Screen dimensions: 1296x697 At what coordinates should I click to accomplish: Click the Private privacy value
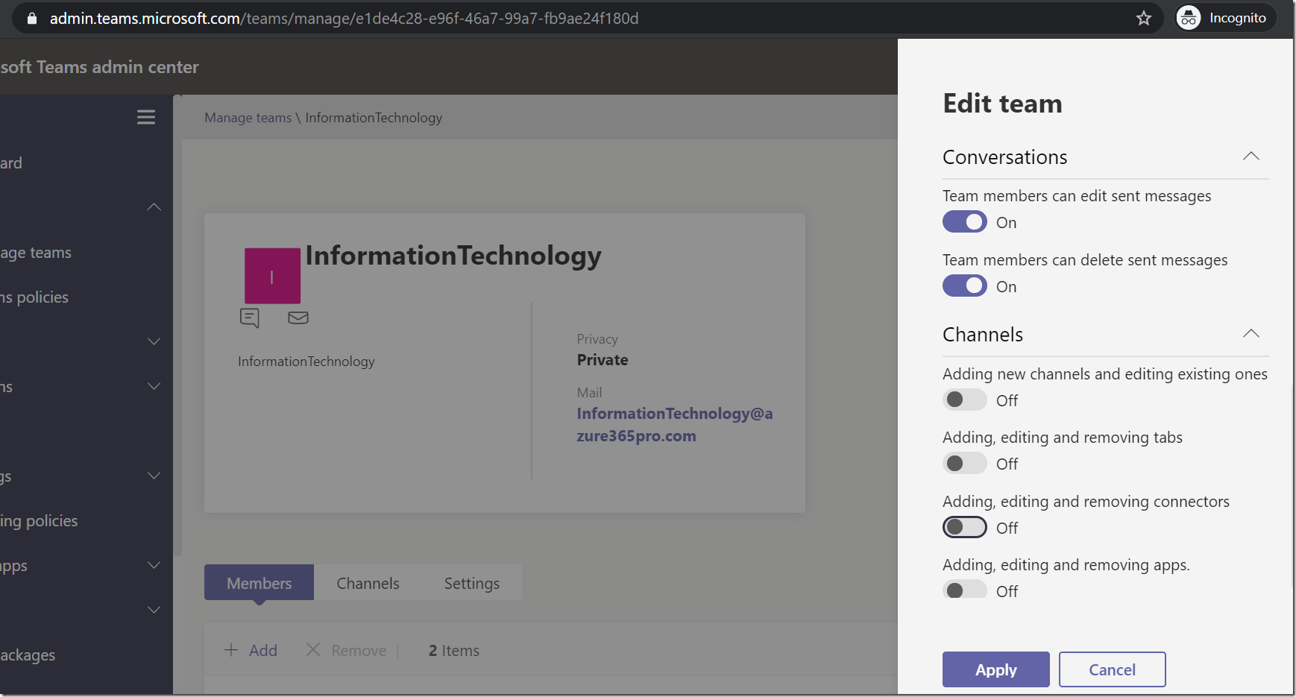[x=603, y=360]
